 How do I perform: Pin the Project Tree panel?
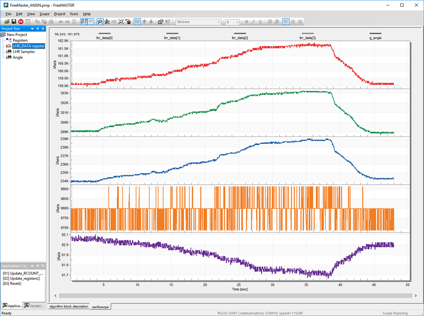tap(37, 29)
